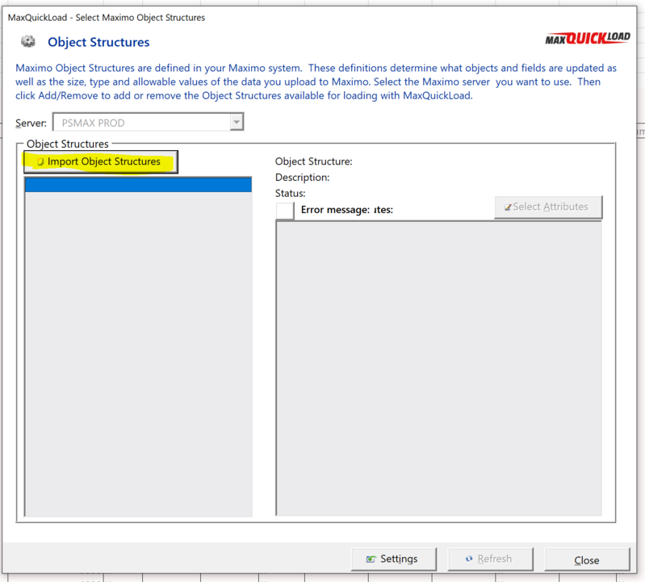The width and height of the screenshot is (645, 582).
Task: Click the Description label
Action: pyautogui.click(x=303, y=178)
